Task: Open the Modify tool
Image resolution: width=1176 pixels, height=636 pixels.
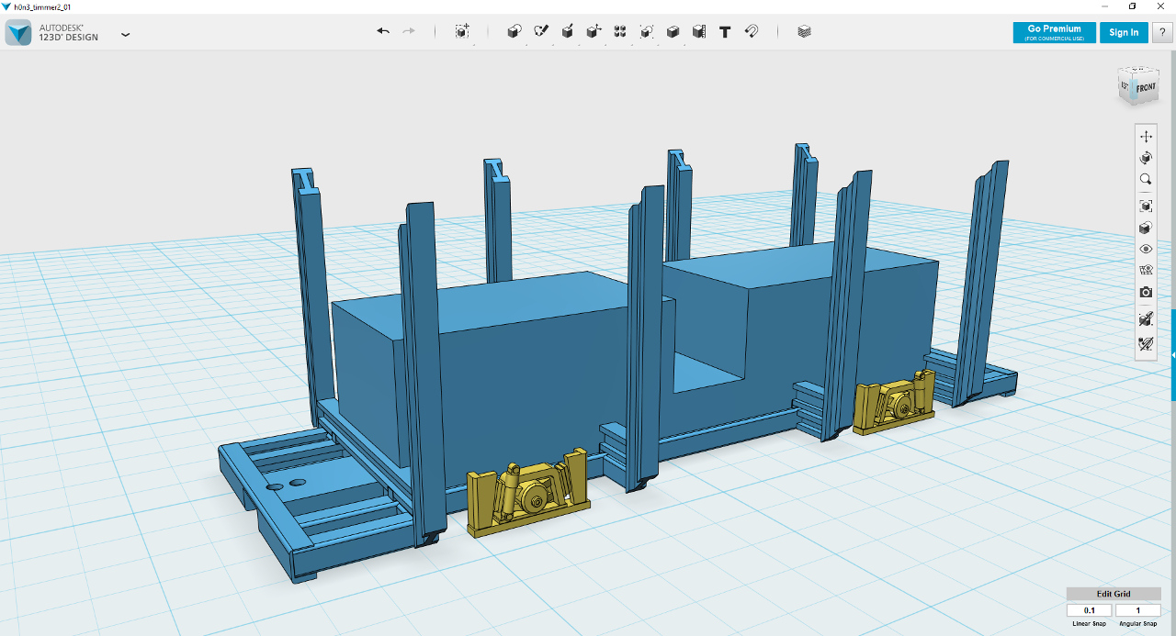Action: (x=594, y=31)
